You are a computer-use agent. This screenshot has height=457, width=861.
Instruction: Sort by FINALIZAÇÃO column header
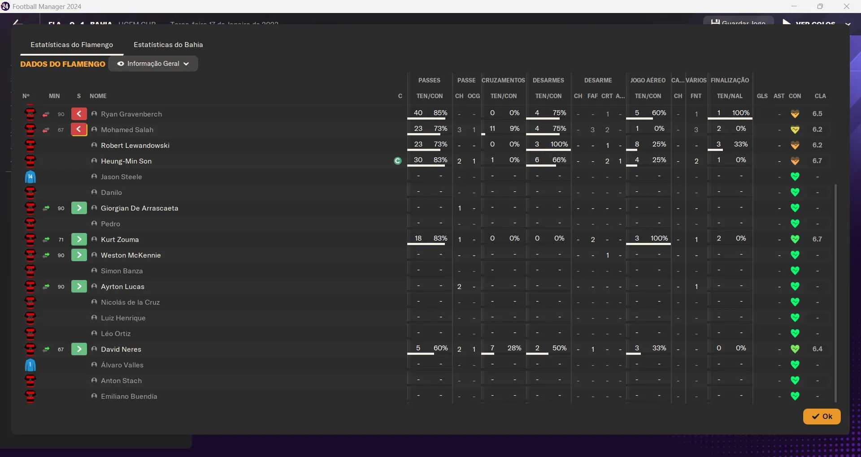(x=730, y=80)
